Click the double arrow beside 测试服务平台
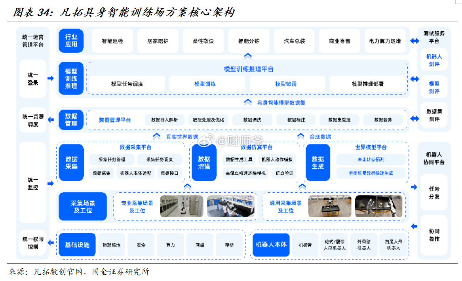Image resolution: width=462 pixels, height=281 pixels. tap(414, 41)
